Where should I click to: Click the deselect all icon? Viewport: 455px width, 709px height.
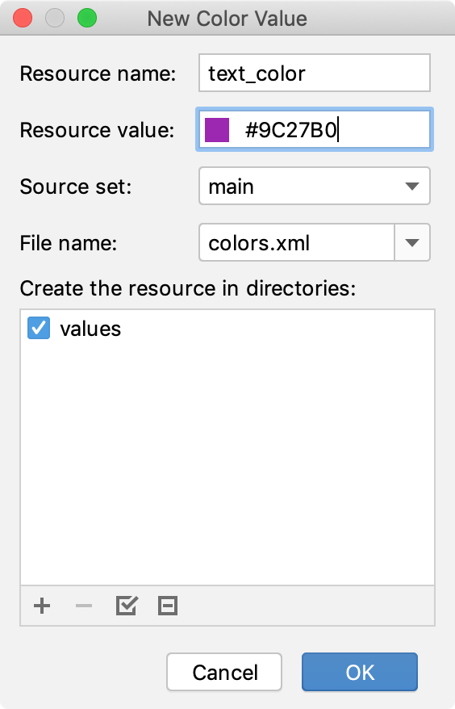click(168, 606)
